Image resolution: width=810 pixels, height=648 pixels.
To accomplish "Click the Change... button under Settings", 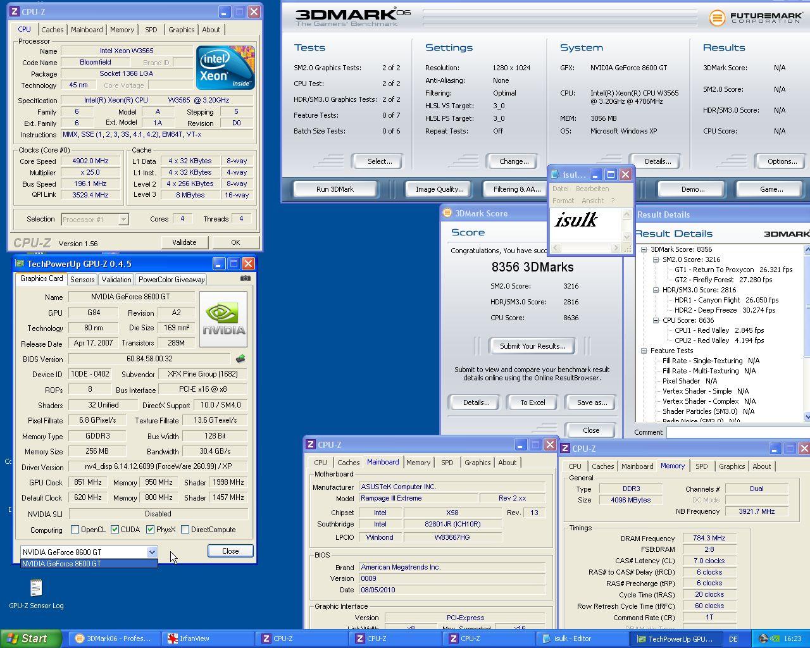I will click(514, 161).
